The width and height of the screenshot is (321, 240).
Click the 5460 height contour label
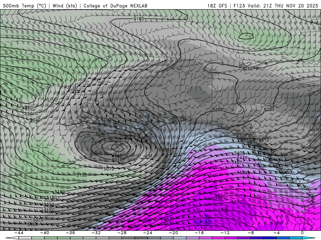click(237, 162)
